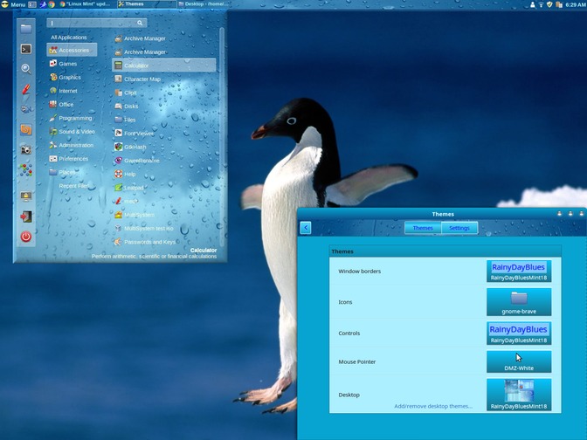Screen dimensions: 587x440
Task: Launch Font Viewer
Action: tap(164, 134)
